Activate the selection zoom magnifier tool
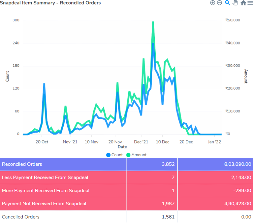Screen dimensions: 253x224 click(x=227, y=3)
